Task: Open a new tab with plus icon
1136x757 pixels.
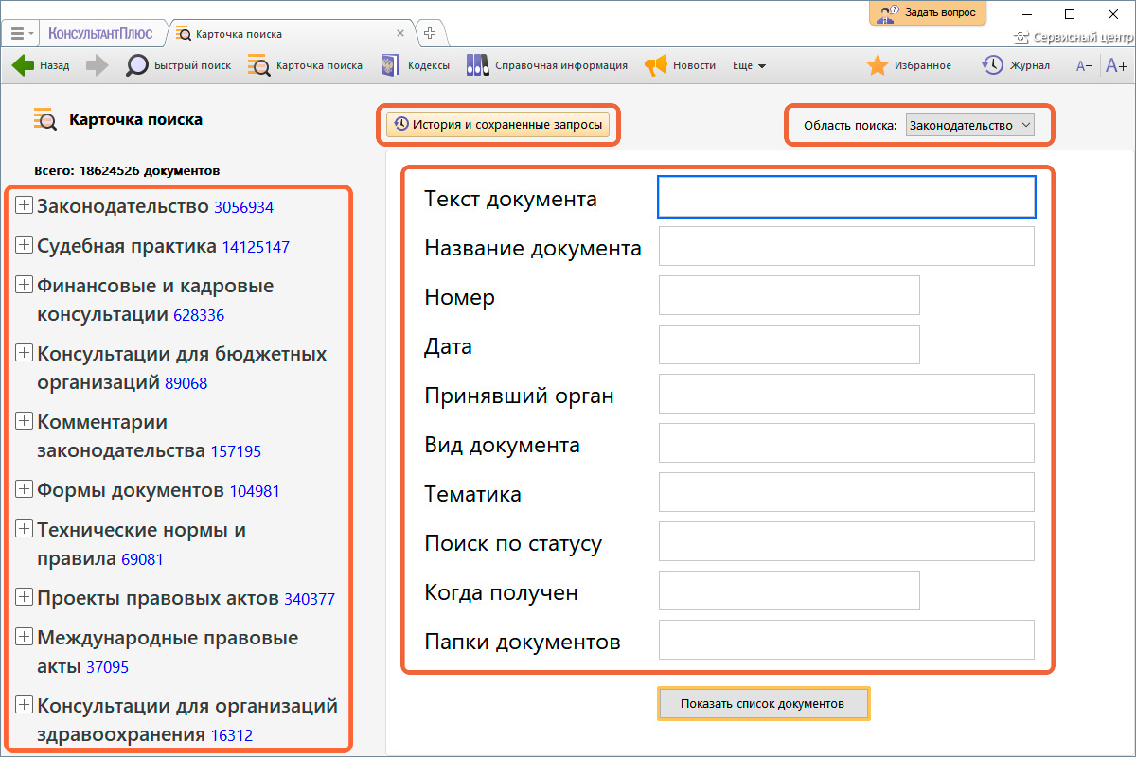Action: [430, 33]
